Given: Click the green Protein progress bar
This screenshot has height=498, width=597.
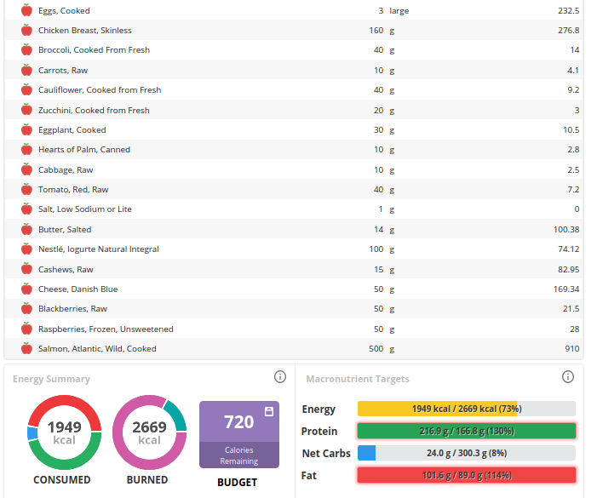Looking at the screenshot, I should 467,431.
